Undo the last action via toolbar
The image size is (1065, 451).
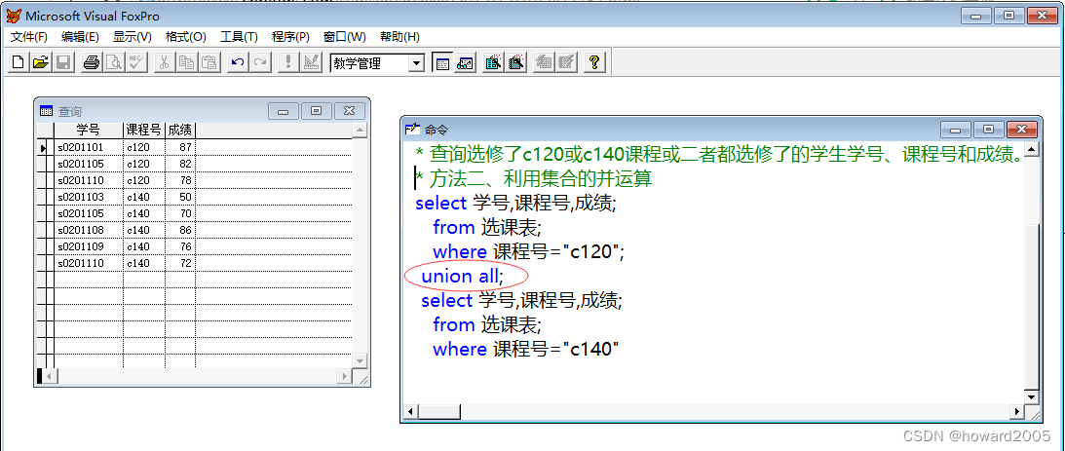(237, 63)
